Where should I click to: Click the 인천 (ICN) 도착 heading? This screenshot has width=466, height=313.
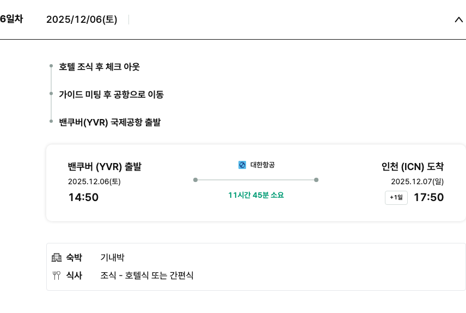(413, 166)
